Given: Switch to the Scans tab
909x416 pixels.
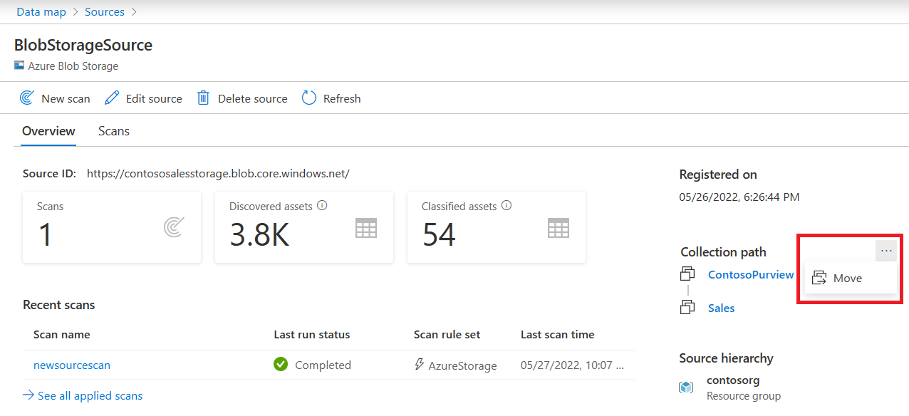Looking at the screenshot, I should pyautogui.click(x=113, y=131).
